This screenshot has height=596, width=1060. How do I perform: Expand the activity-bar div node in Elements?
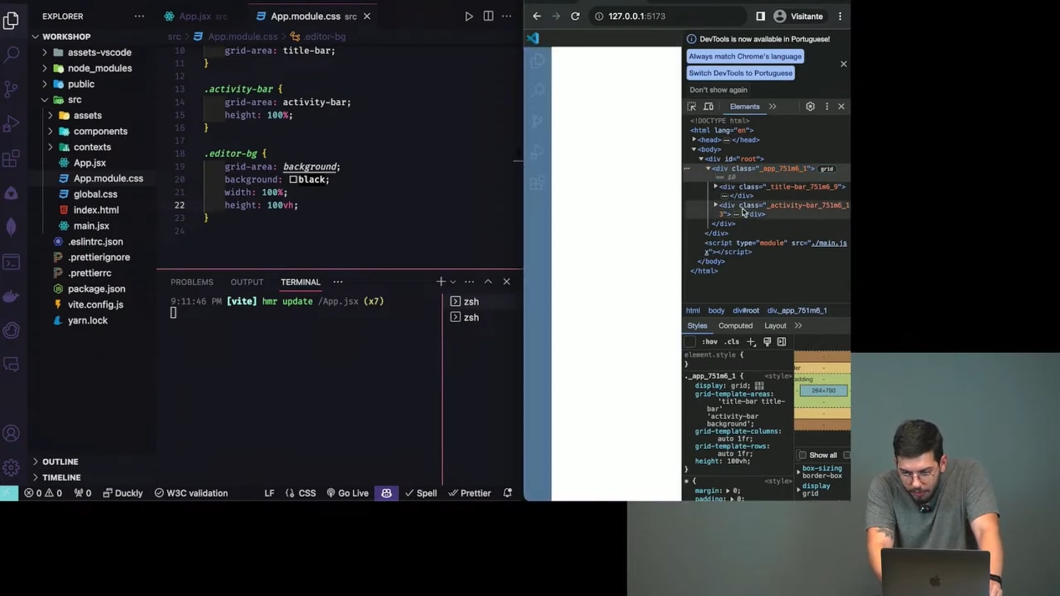[716, 205]
